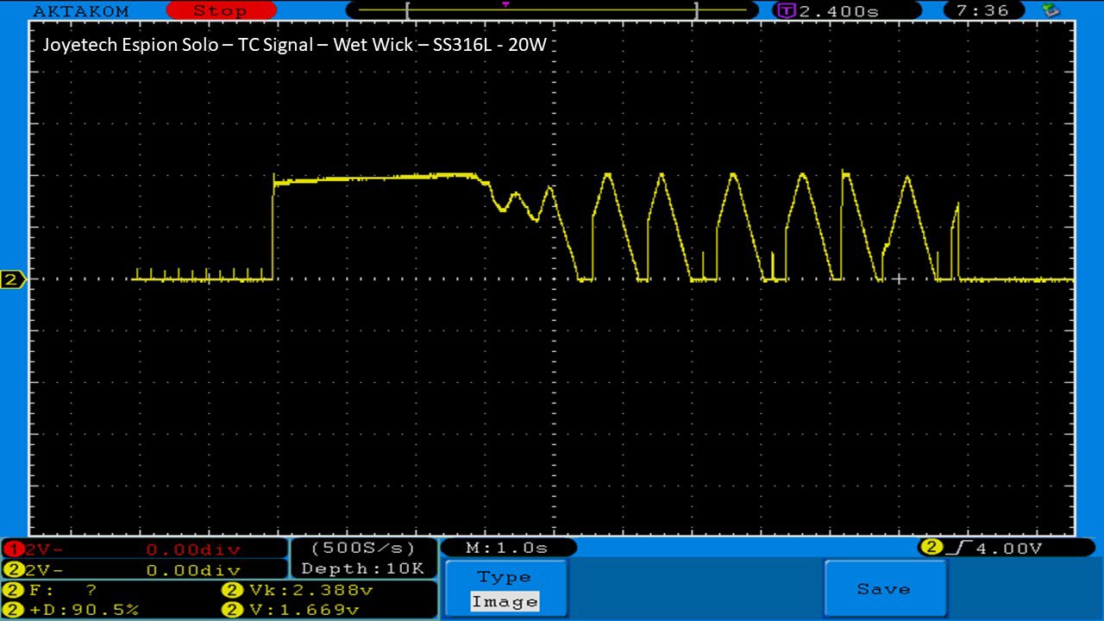
Task: Click the red Stop status indicator
Action: point(220,11)
